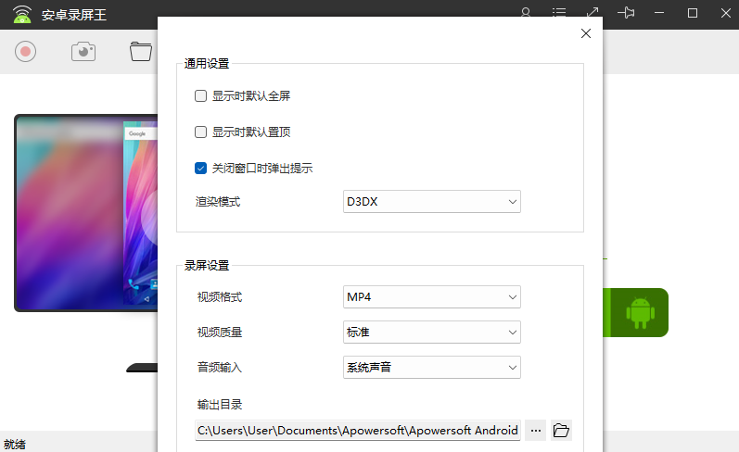Screen dimensions: 739x452
Task: Click the 通用设置 group title
Action: pyautogui.click(x=207, y=64)
